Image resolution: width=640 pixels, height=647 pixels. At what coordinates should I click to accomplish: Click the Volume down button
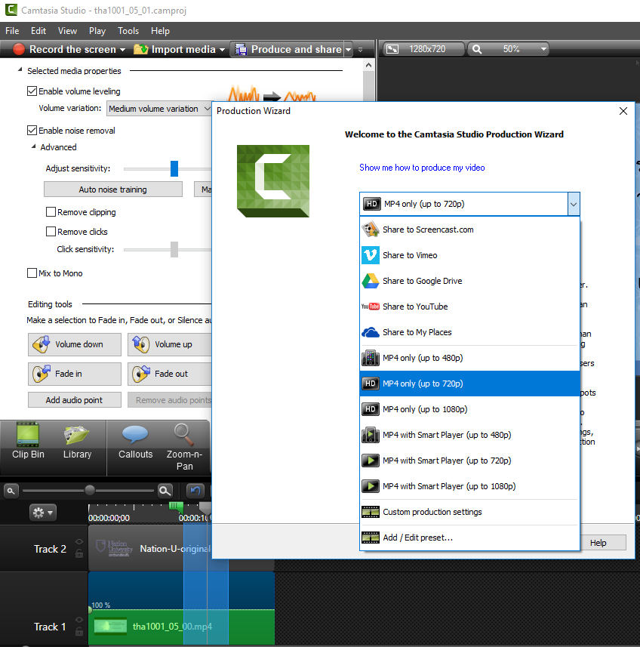75,344
